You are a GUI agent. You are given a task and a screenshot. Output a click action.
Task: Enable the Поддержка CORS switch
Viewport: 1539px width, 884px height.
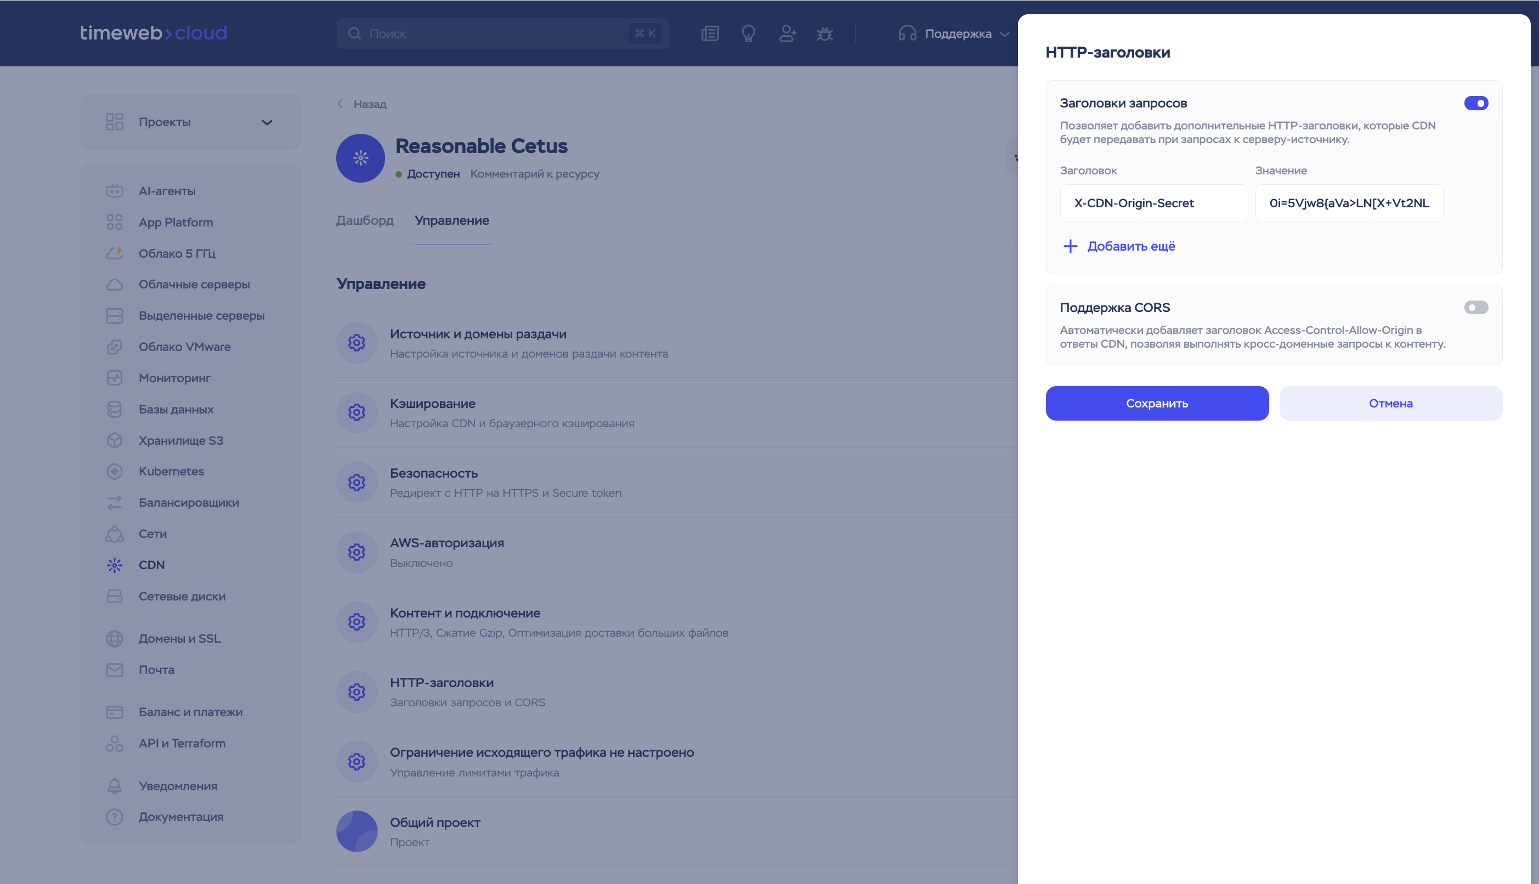1476,308
